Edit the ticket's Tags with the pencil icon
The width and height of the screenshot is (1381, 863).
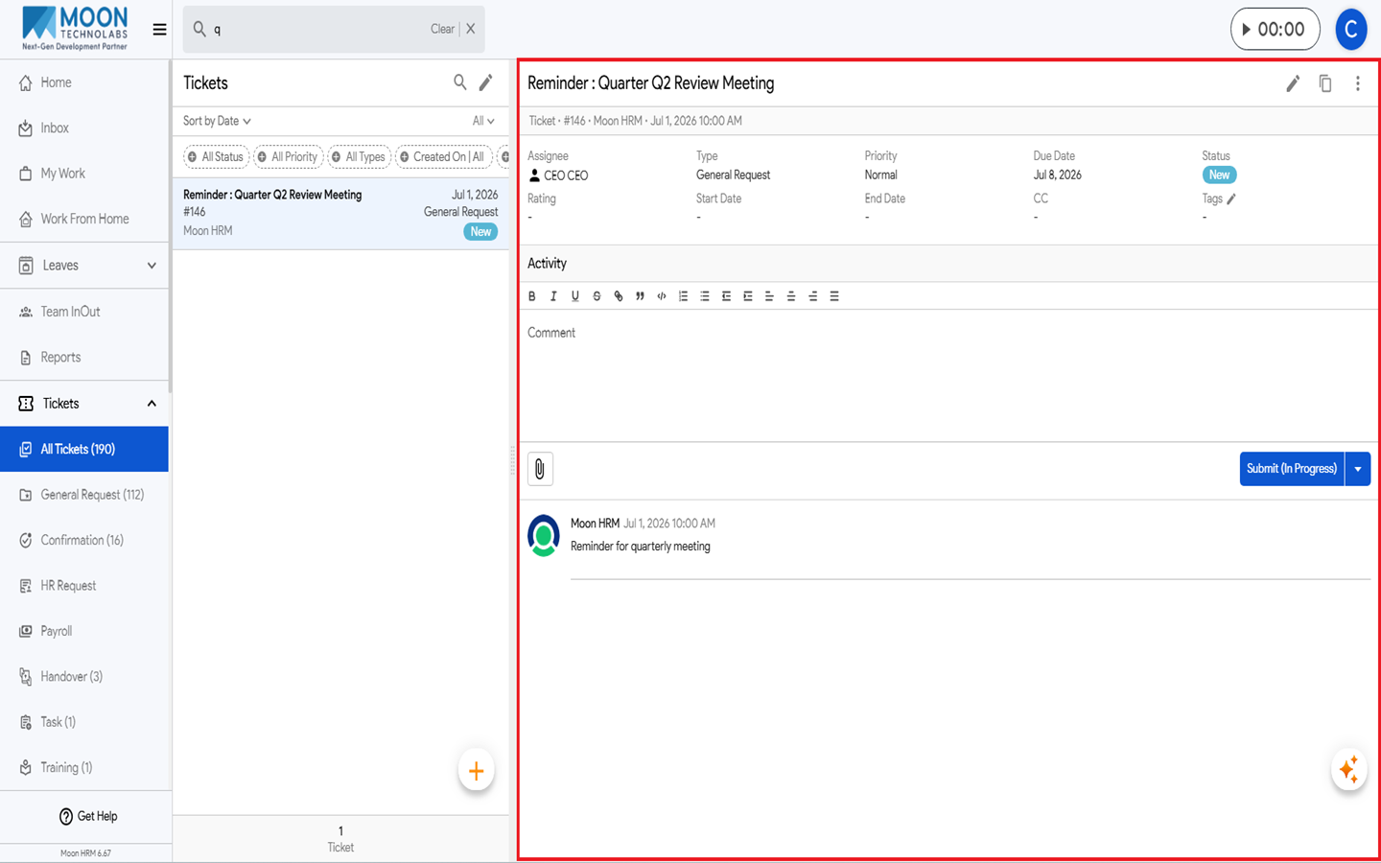tap(1231, 199)
